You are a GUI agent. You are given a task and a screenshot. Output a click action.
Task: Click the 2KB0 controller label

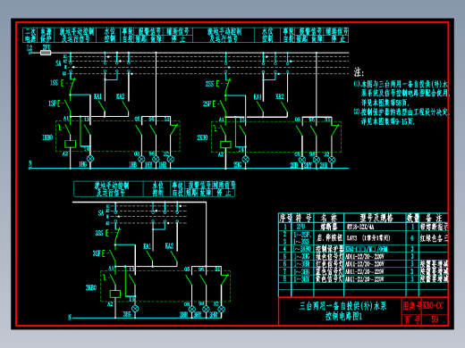click(202, 137)
